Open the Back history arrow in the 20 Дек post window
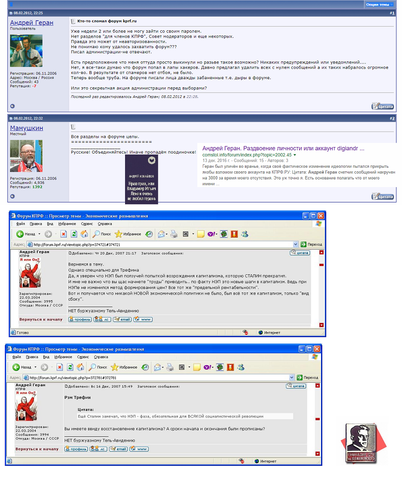Viewport: 402px width, 480px height. pos(39,234)
